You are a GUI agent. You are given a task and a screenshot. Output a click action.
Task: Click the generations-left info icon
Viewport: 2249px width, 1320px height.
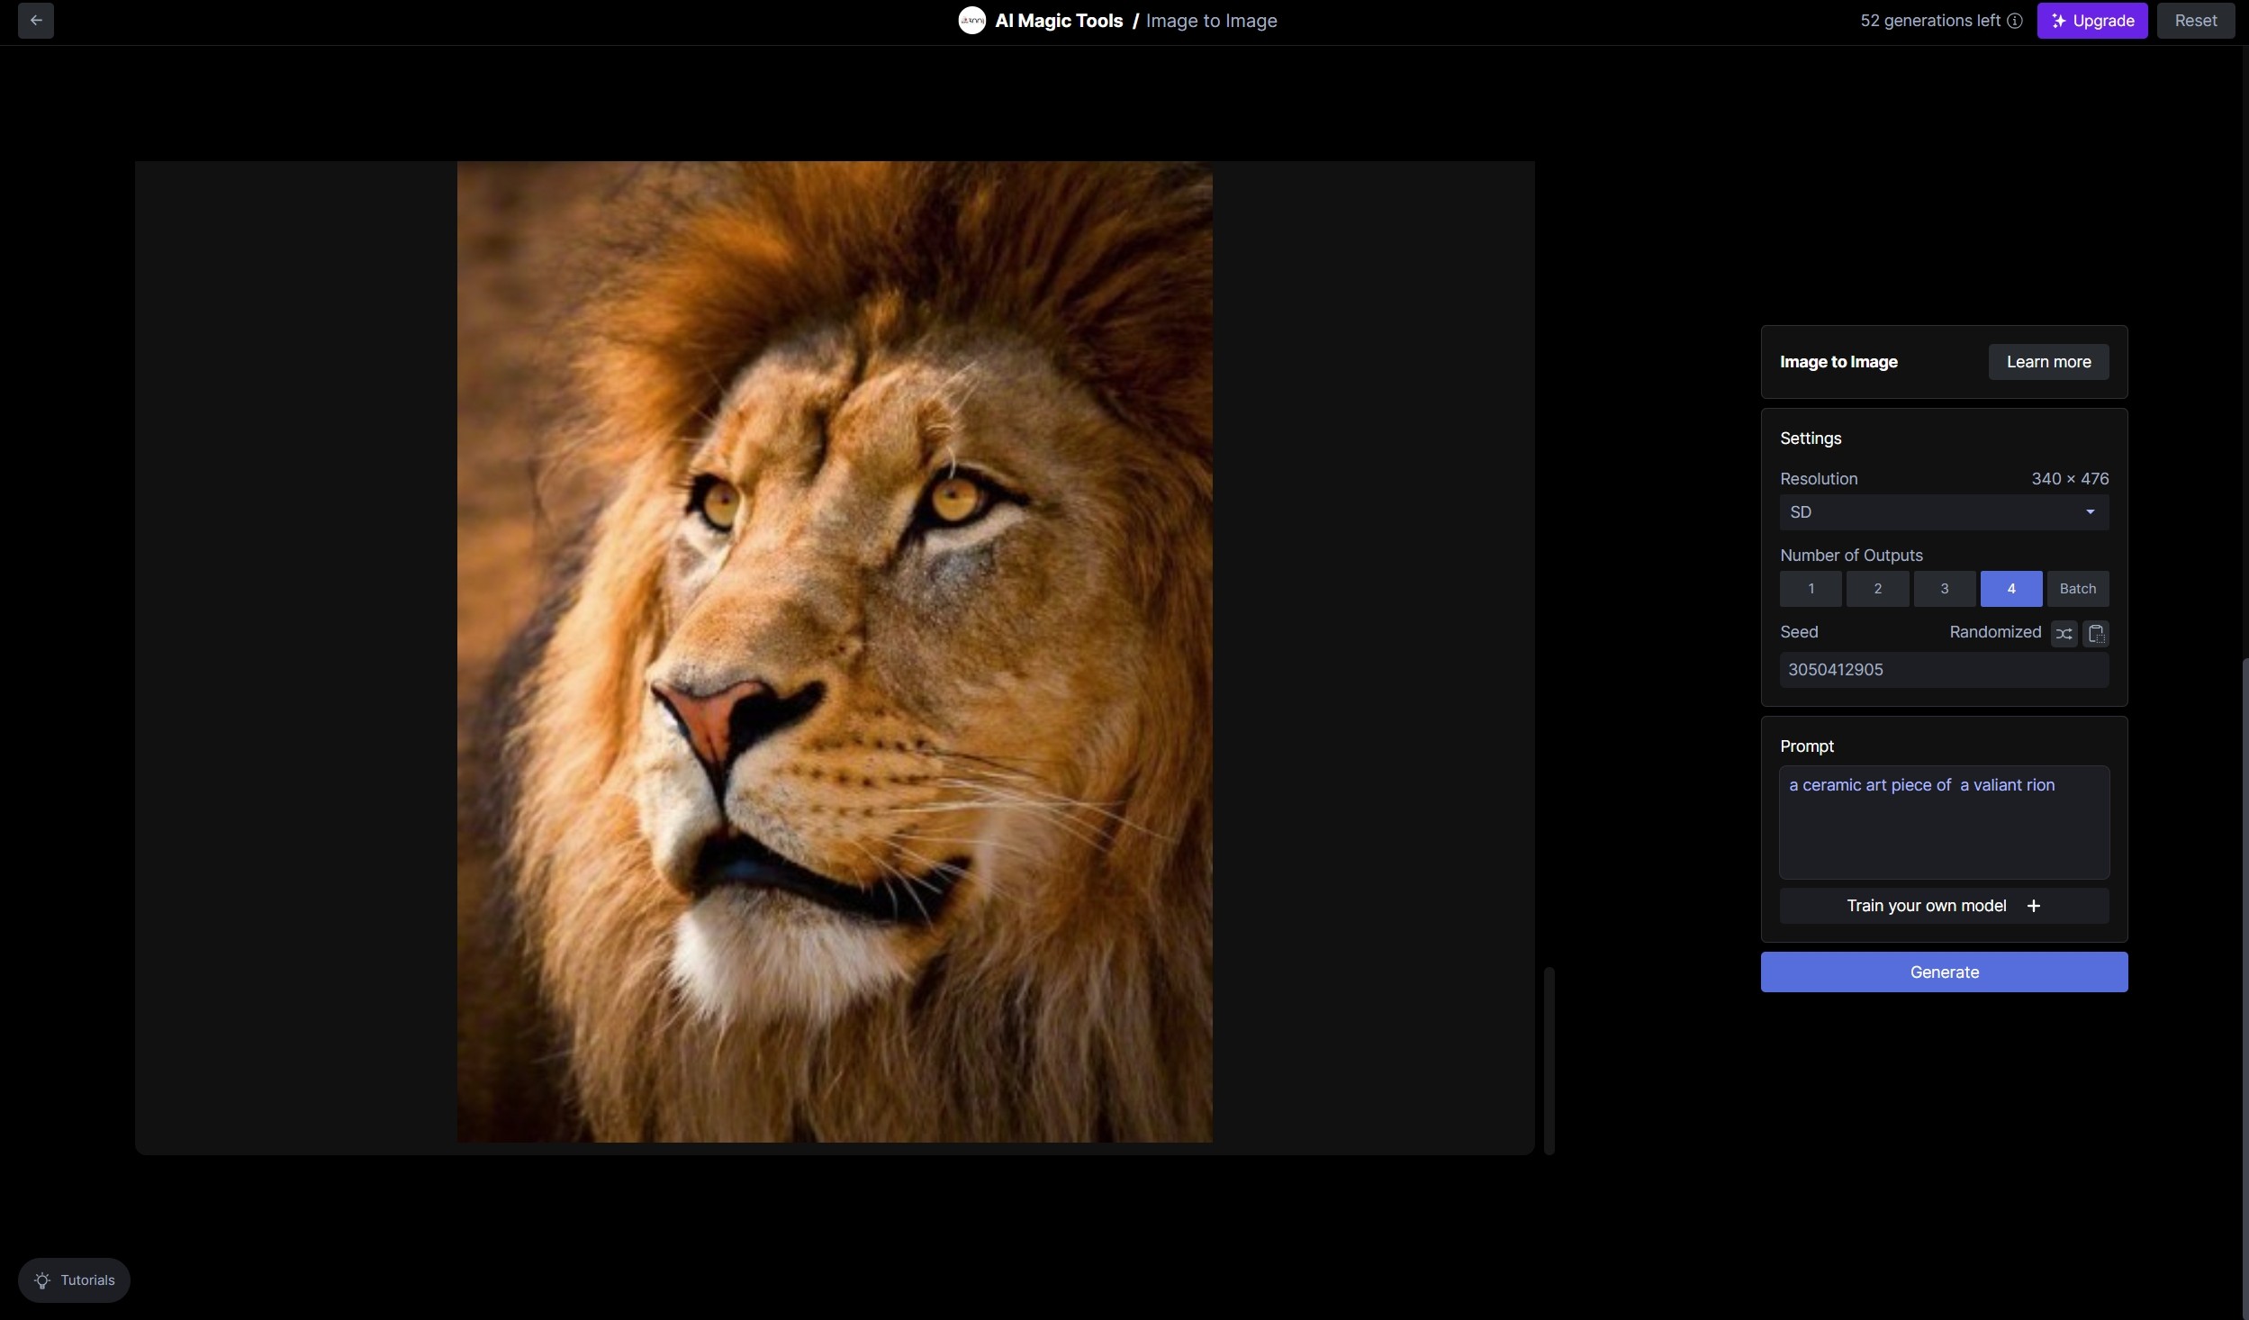coord(2015,21)
